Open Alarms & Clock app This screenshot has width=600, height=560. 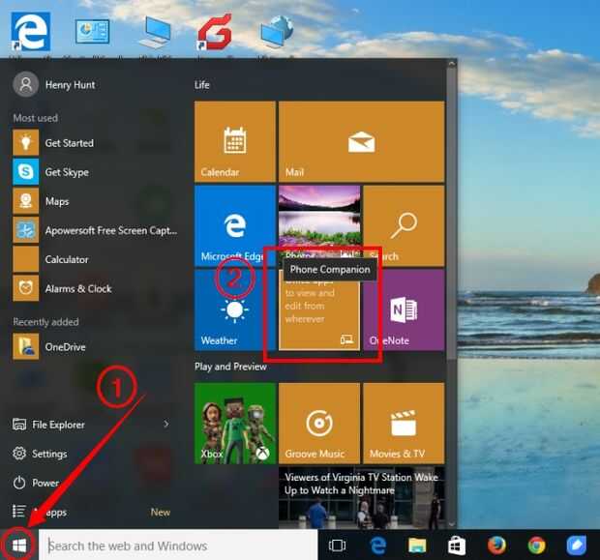pos(96,288)
